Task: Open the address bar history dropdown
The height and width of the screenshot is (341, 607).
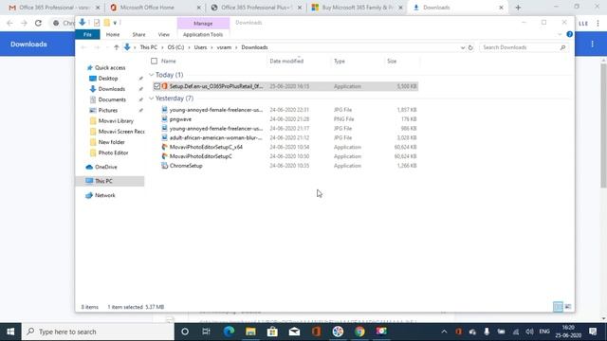Action: pos(463,47)
